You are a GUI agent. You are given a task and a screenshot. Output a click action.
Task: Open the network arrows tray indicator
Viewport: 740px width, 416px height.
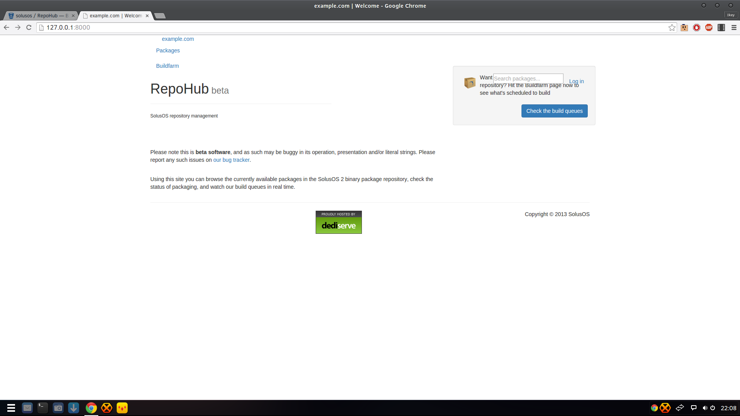click(x=680, y=408)
